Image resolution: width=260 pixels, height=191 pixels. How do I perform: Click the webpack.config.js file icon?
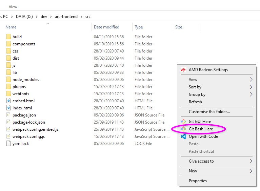pyautogui.click(x=8, y=136)
